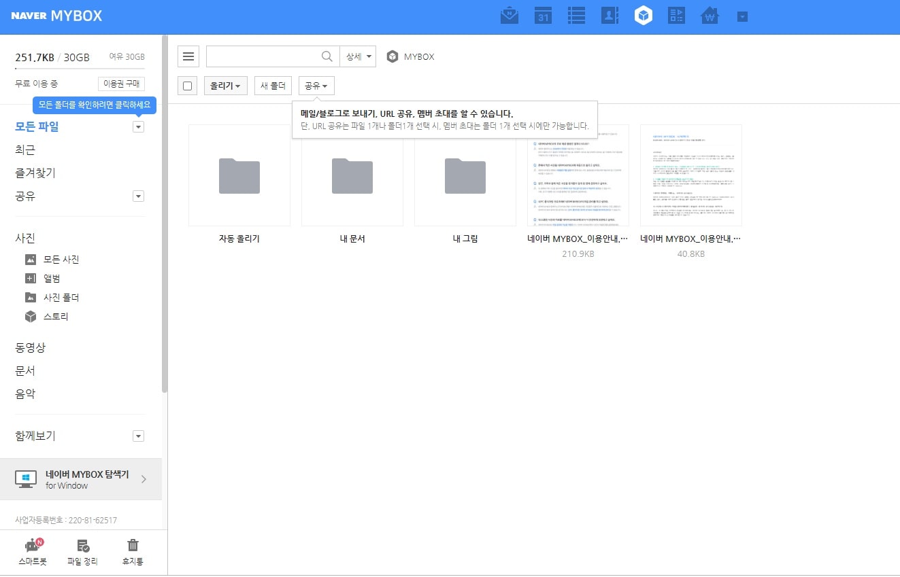Open the 공유 share dropdown
This screenshot has height=577, width=900.
pyautogui.click(x=316, y=86)
